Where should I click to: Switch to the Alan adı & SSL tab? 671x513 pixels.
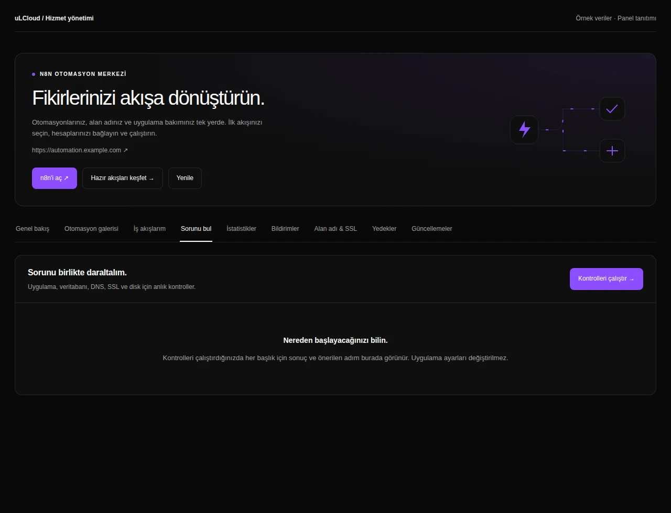coord(335,229)
